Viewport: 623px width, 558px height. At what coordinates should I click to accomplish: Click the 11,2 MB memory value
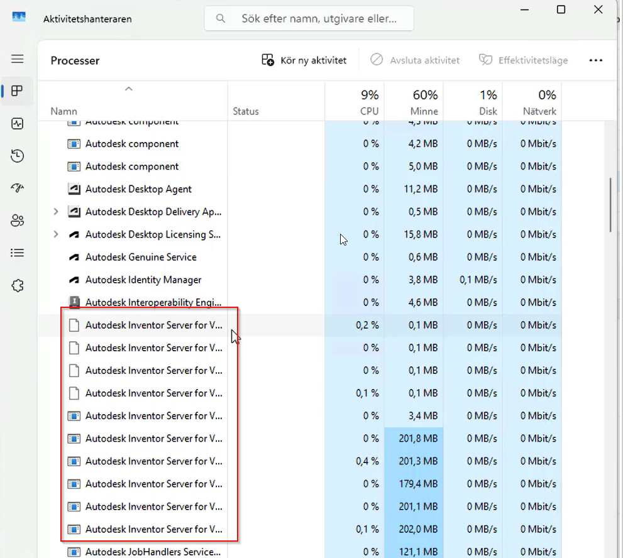(421, 189)
